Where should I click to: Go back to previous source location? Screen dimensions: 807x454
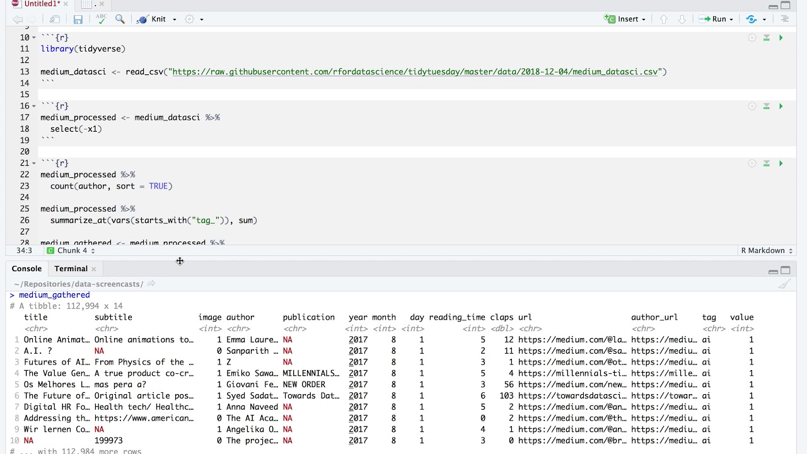pos(18,20)
